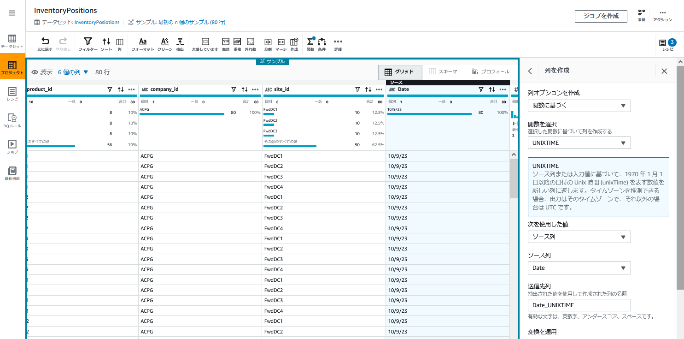
Task: Click the 列を作成 panel scrollbar
Action: coord(680,178)
